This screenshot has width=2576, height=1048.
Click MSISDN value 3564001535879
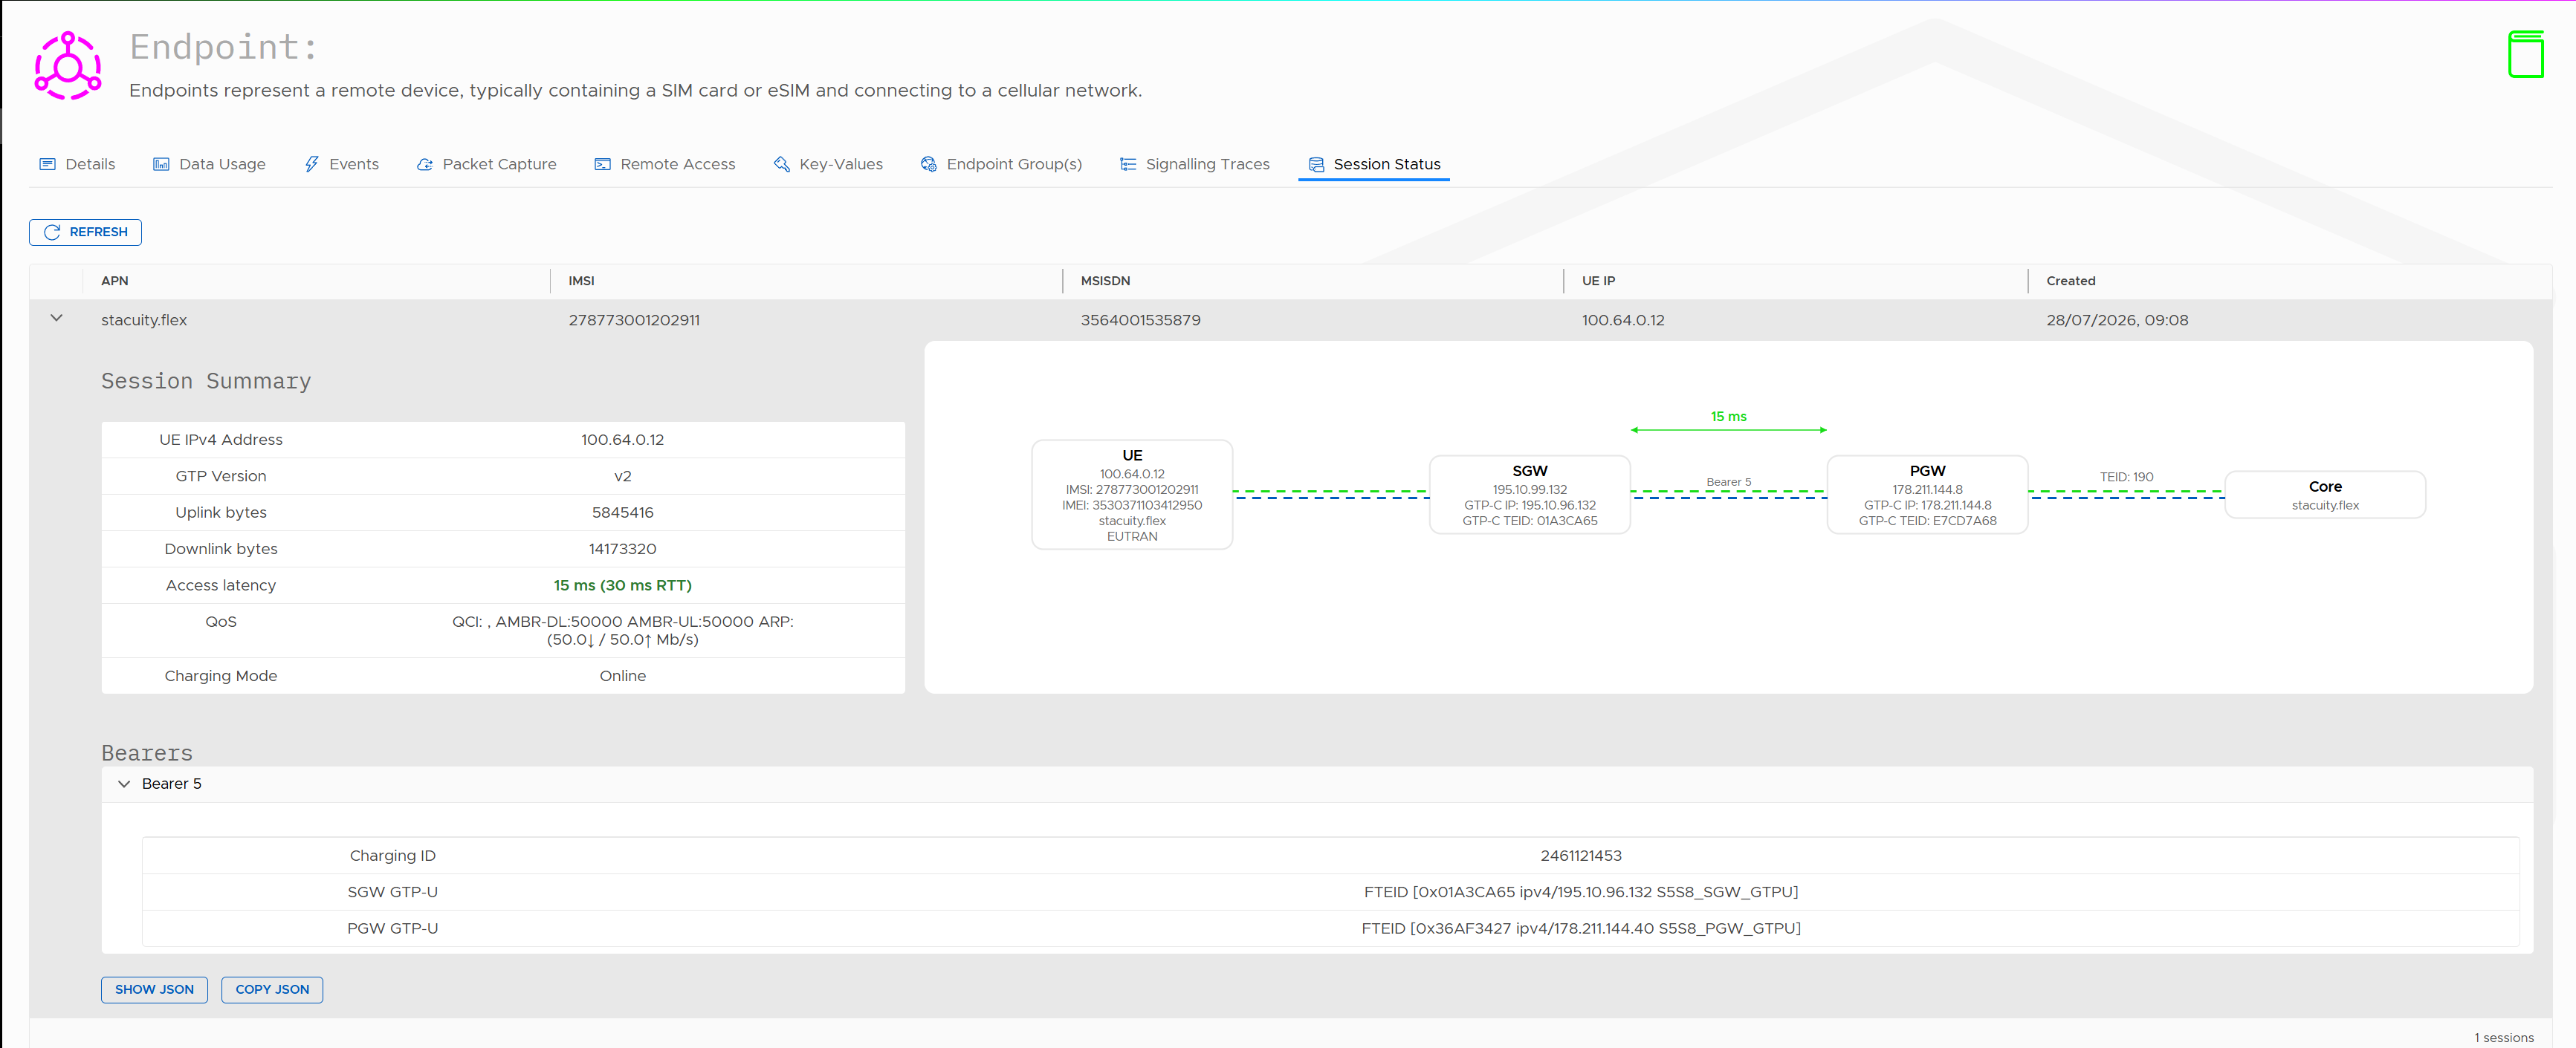point(1140,319)
